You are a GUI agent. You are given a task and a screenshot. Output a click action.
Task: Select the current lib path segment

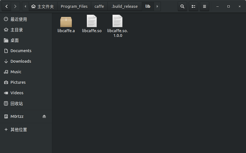[x=148, y=6]
